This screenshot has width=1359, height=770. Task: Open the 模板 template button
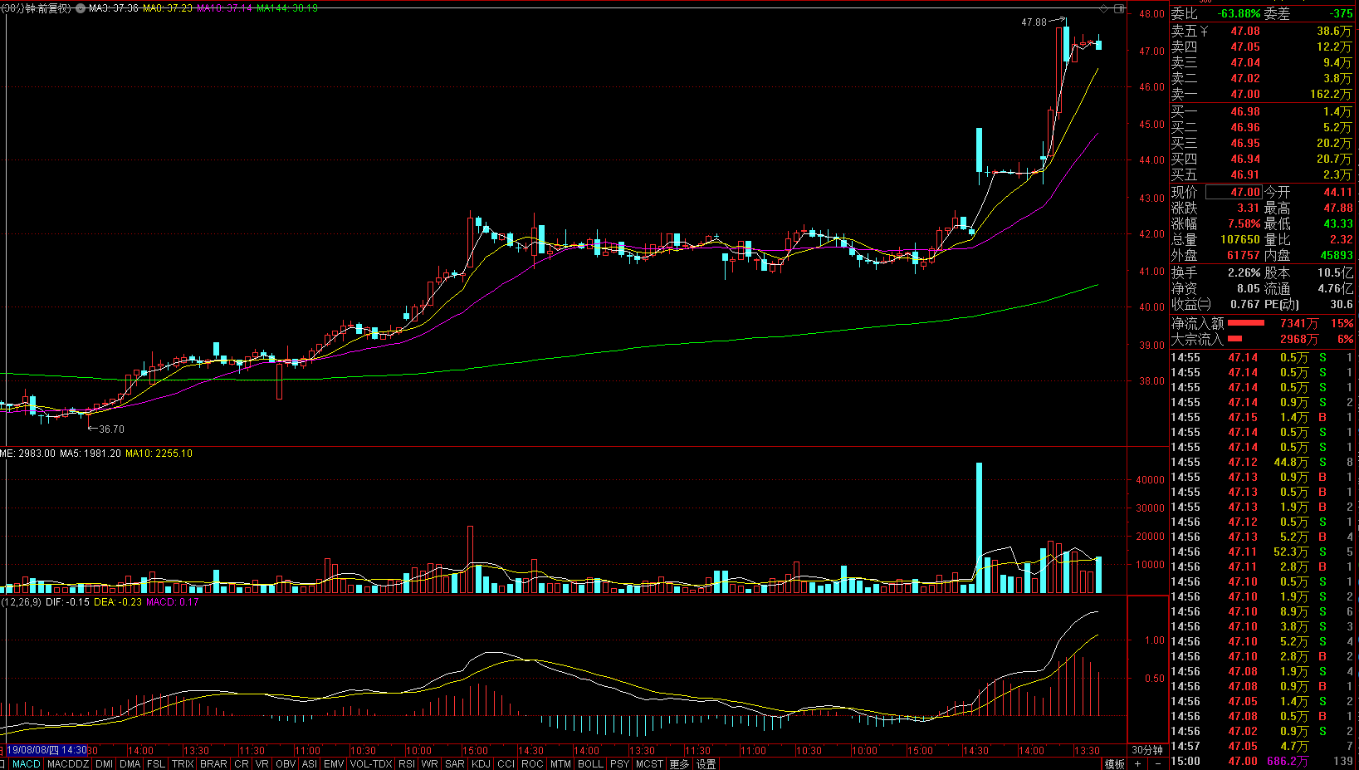tap(1114, 764)
